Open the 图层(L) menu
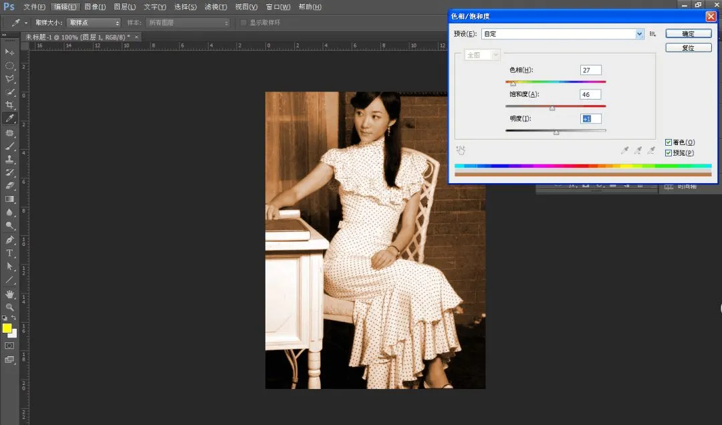 pos(125,7)
